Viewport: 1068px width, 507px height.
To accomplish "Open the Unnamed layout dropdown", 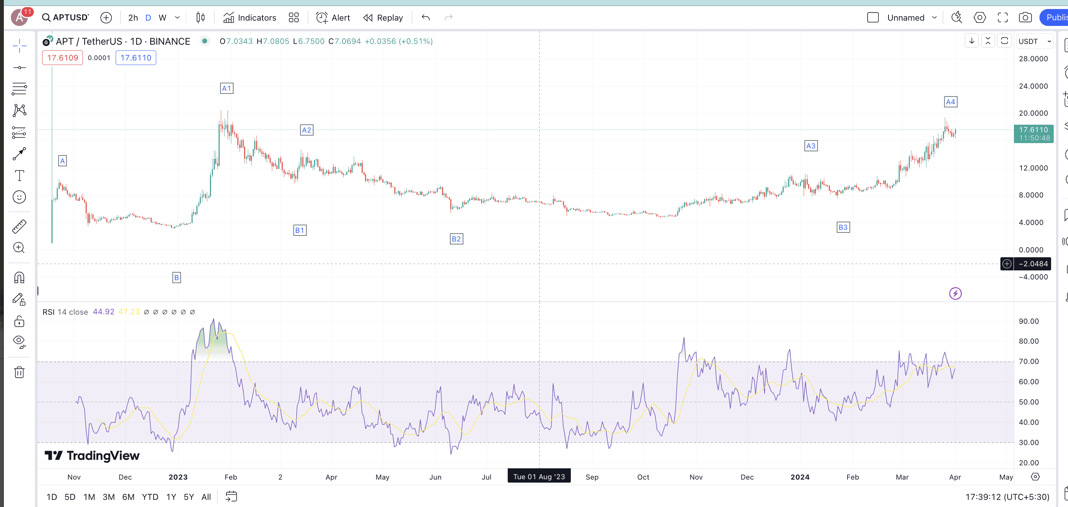I will click(x=911, y=17).
